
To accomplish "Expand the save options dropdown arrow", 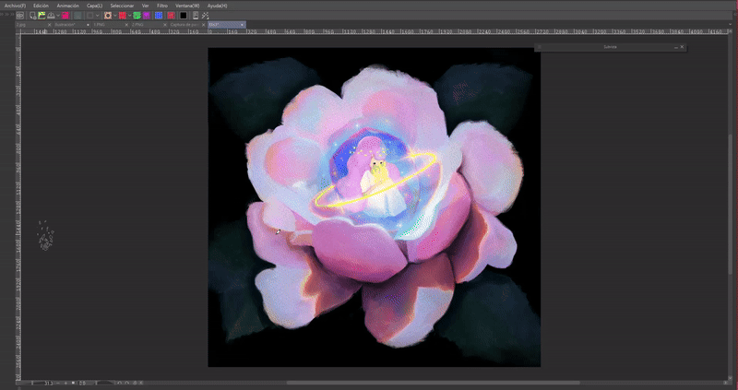I will click(x=58, y=16).
